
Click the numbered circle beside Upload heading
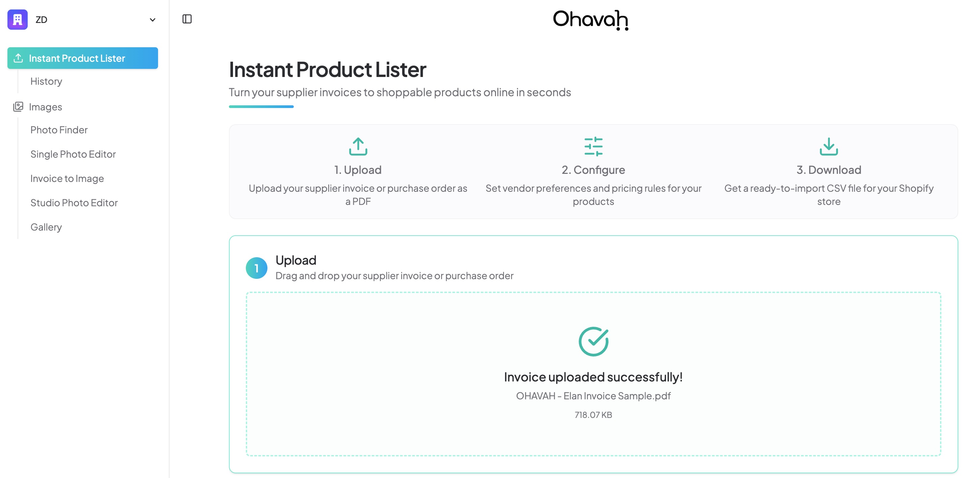257,268
